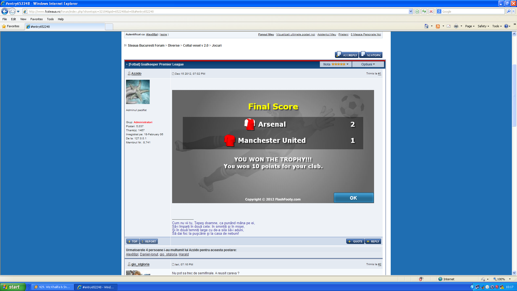Click the Iesire logout link
517x291 pixels.
click(163, 34)
